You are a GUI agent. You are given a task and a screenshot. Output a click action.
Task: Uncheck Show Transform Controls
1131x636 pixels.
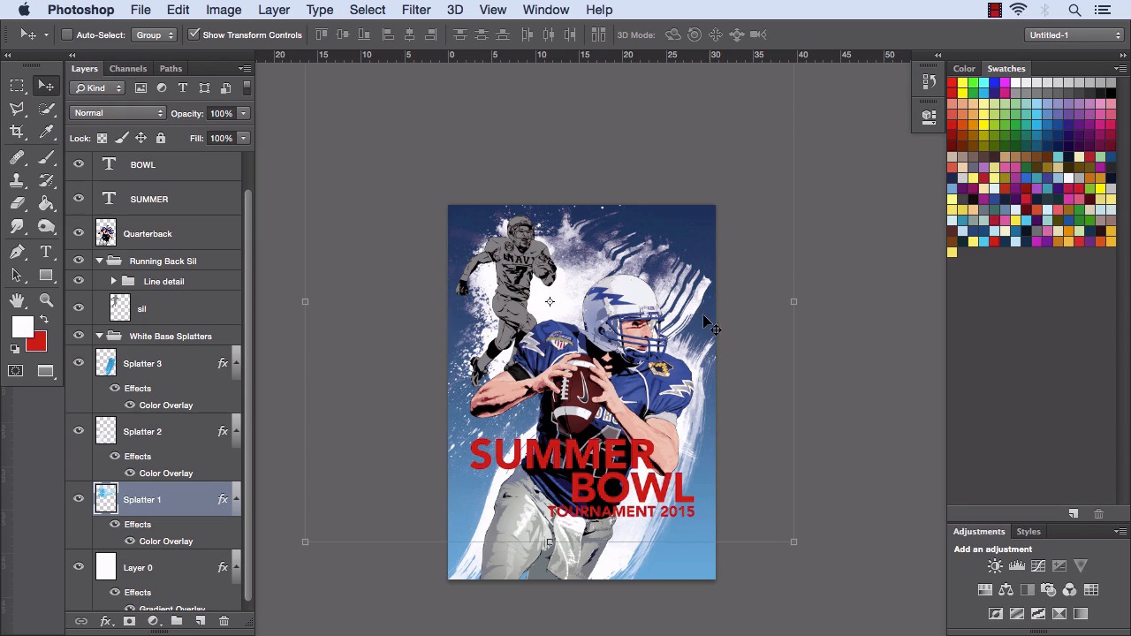194,34
